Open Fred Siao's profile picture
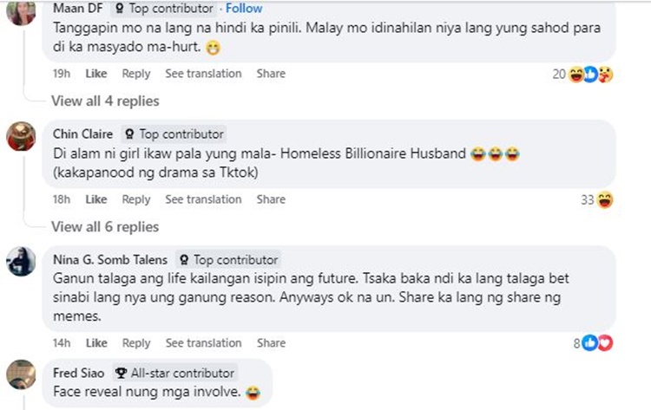 click(x=21, y=374)
